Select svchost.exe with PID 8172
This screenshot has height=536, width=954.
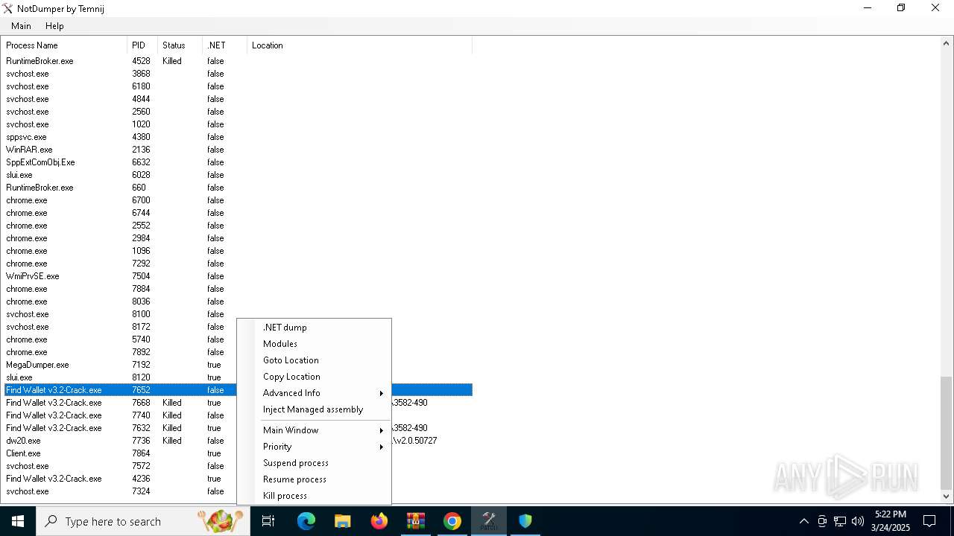click(238, 327)
